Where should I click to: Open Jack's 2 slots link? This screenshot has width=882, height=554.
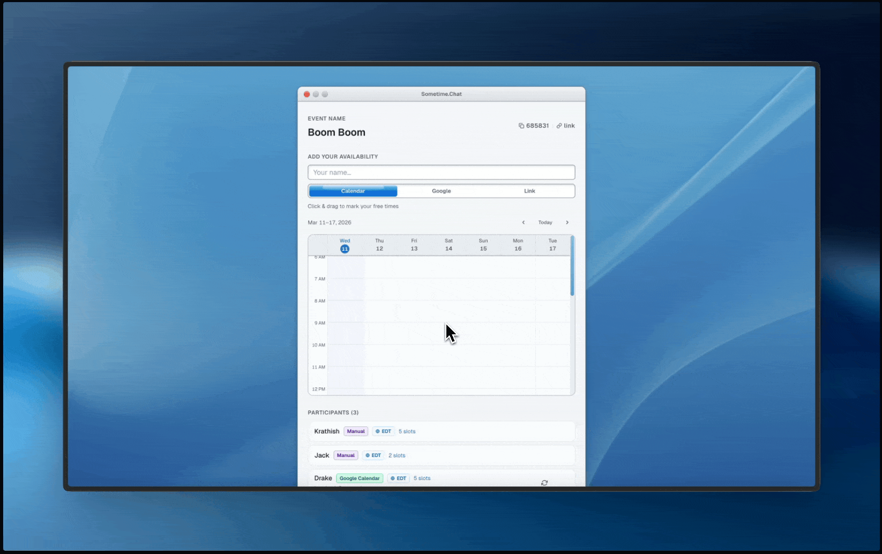(397, 455)
